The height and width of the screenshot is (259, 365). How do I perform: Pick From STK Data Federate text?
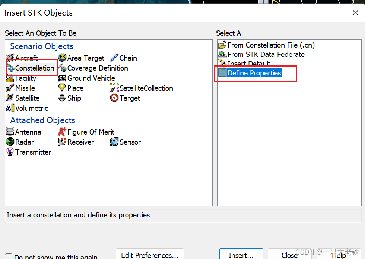266,54
